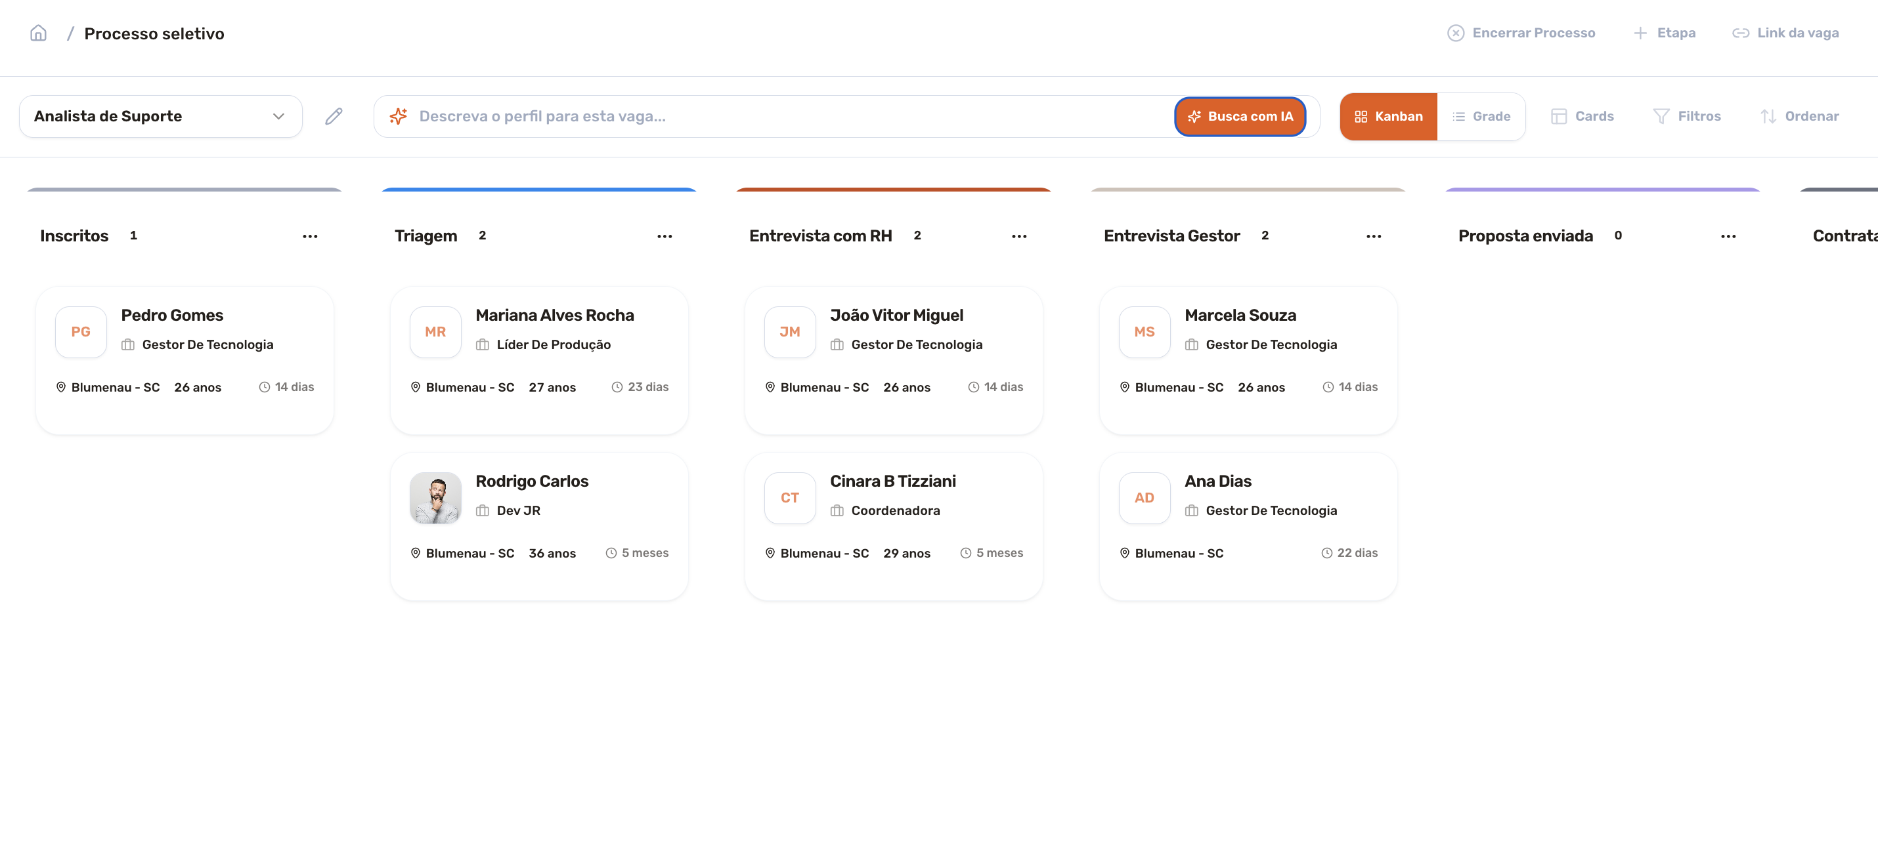
Task: Click the Busca com IA button
Action: coord(1239,117)
